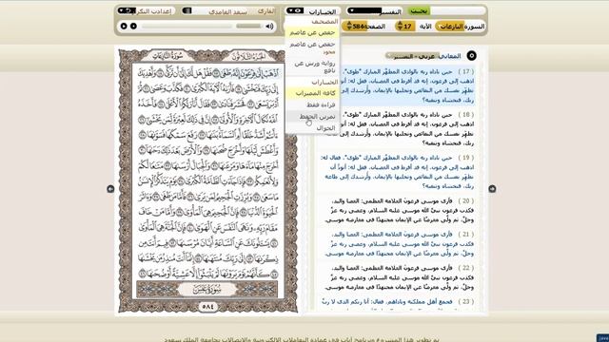Focus the search text field
Image resolution: width=609 pixels, height=342 pixels.
(458, 11)
